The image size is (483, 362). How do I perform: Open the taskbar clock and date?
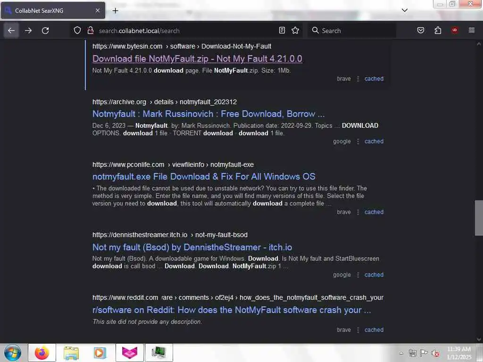459,353
